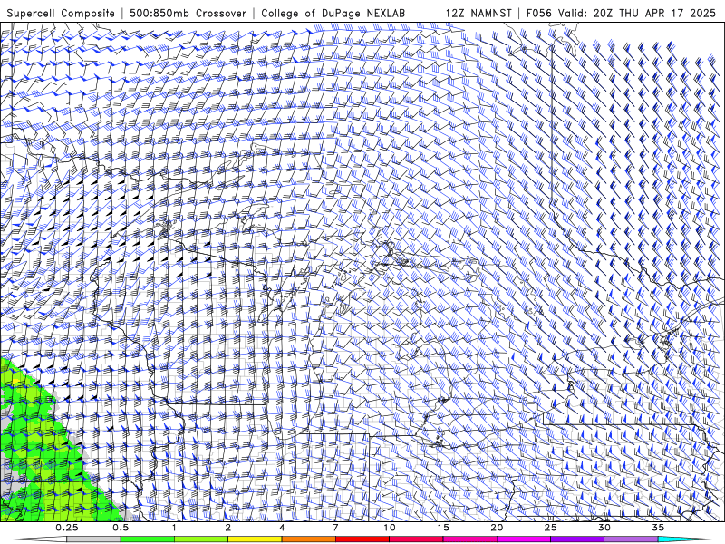Click the "4" legend value
Viewport: 725px width, 544px height.
coord(282,528)
